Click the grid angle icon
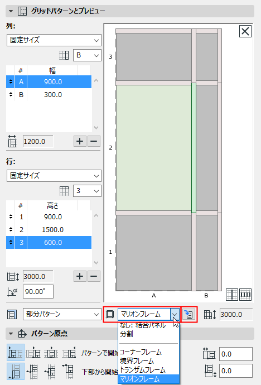Viewport: 261px width, 385px height. [12, 292]
